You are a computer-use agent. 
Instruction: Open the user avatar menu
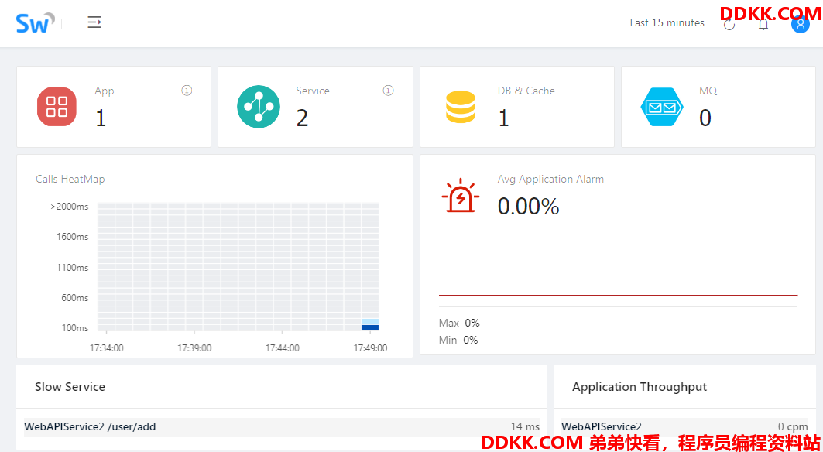point(800,24)
